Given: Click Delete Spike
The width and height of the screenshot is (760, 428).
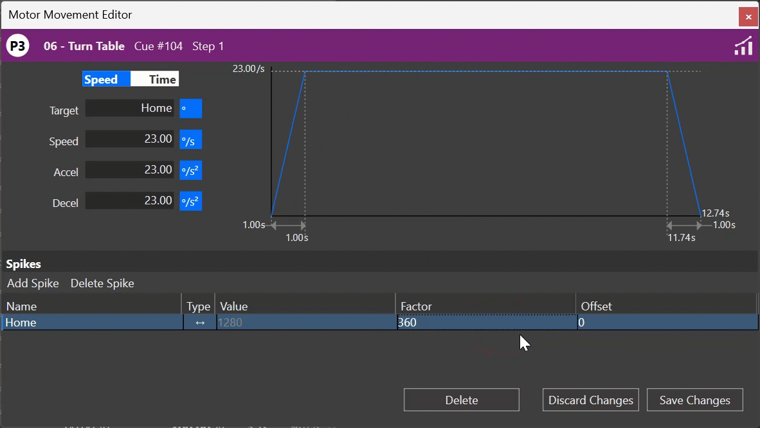Looking at the screenshot, I should tap(102, 283).
